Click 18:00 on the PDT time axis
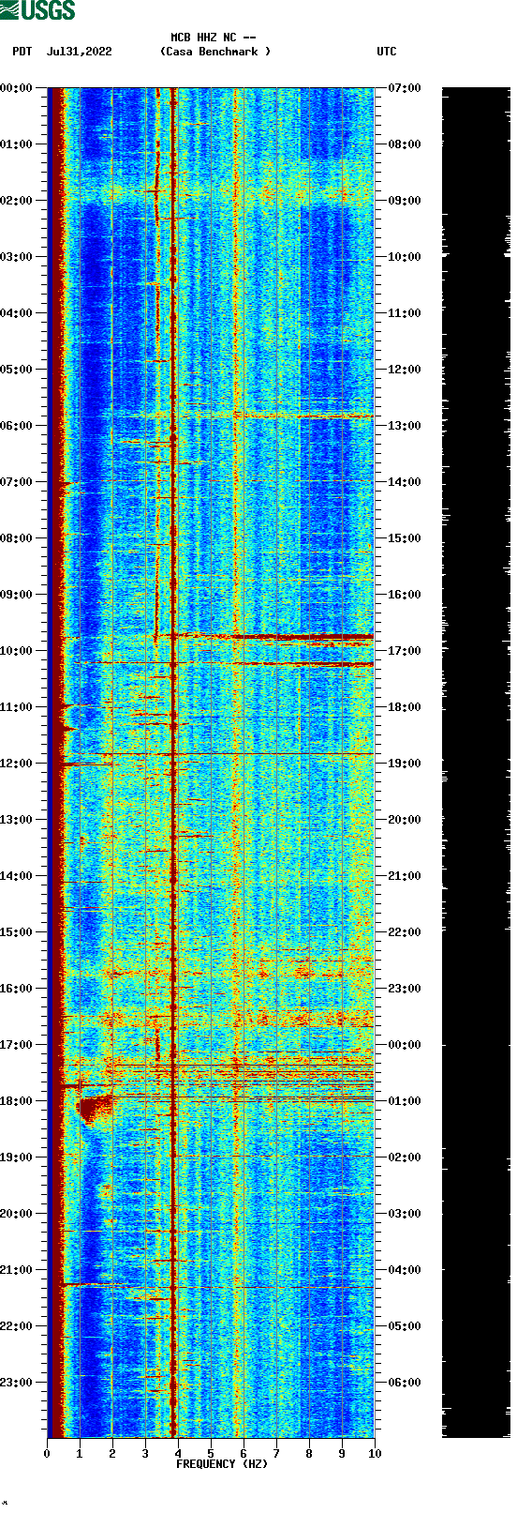Screen dimensions: 517x1513 point(16,1101)
